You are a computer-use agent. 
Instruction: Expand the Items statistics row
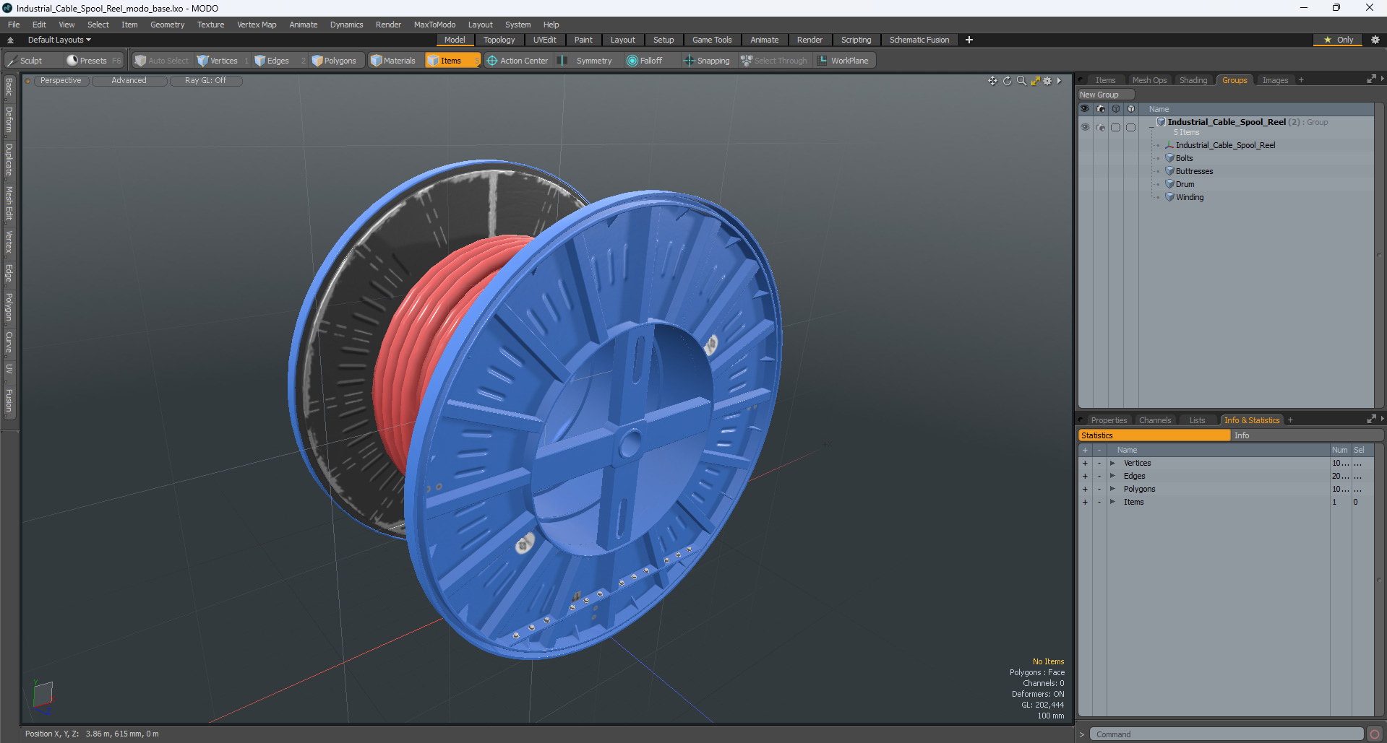tap(1112, 503)
